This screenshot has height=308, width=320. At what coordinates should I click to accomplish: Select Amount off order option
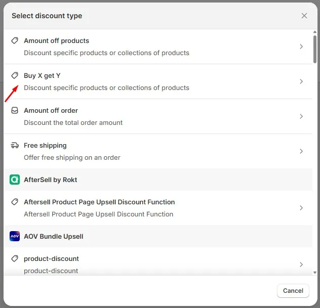point(158,116)
